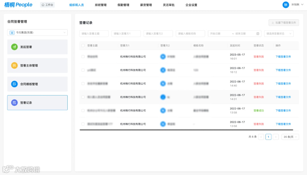Open 组织和人员 menu
Image resolution: width=307 pixels, height=175 pixels.
click(76, 5)
